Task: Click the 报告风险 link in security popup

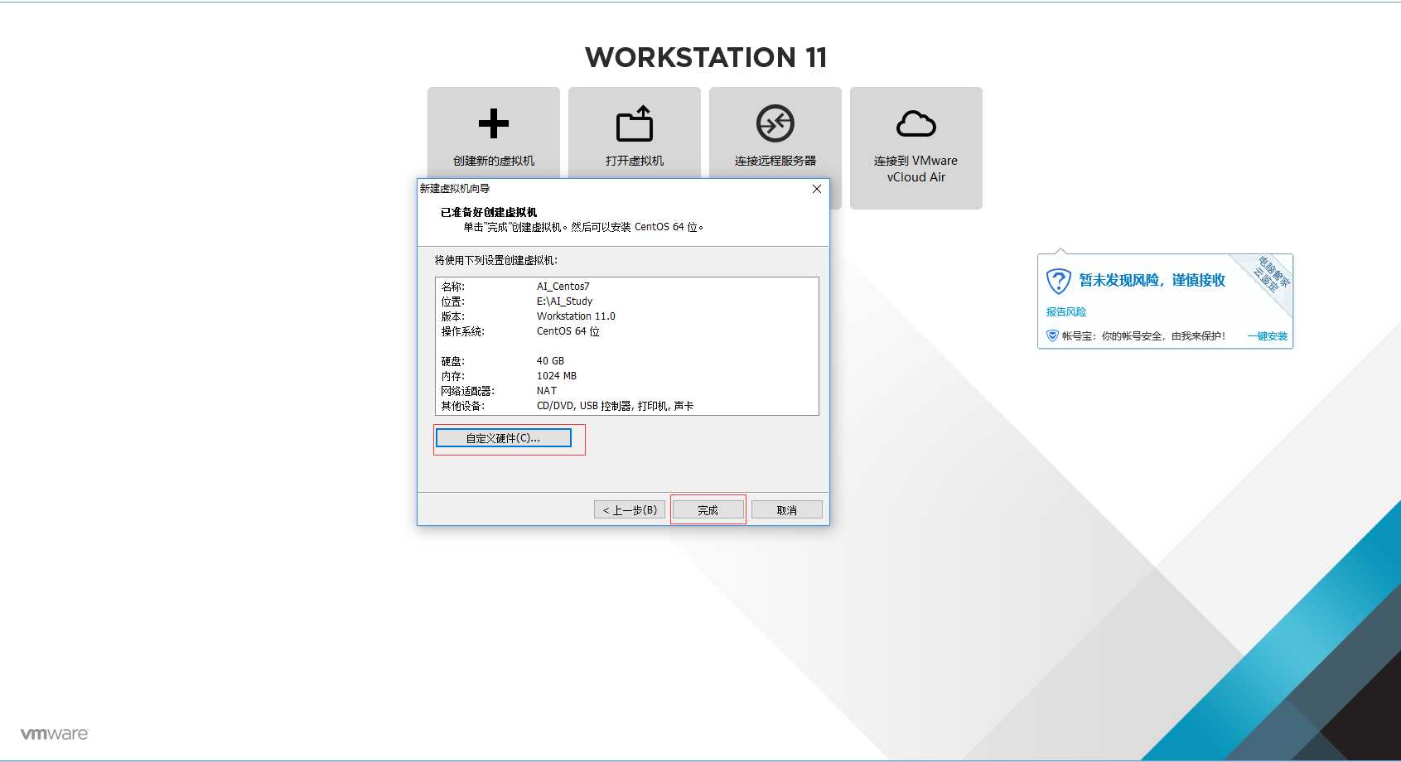Action: point(1066,311)
